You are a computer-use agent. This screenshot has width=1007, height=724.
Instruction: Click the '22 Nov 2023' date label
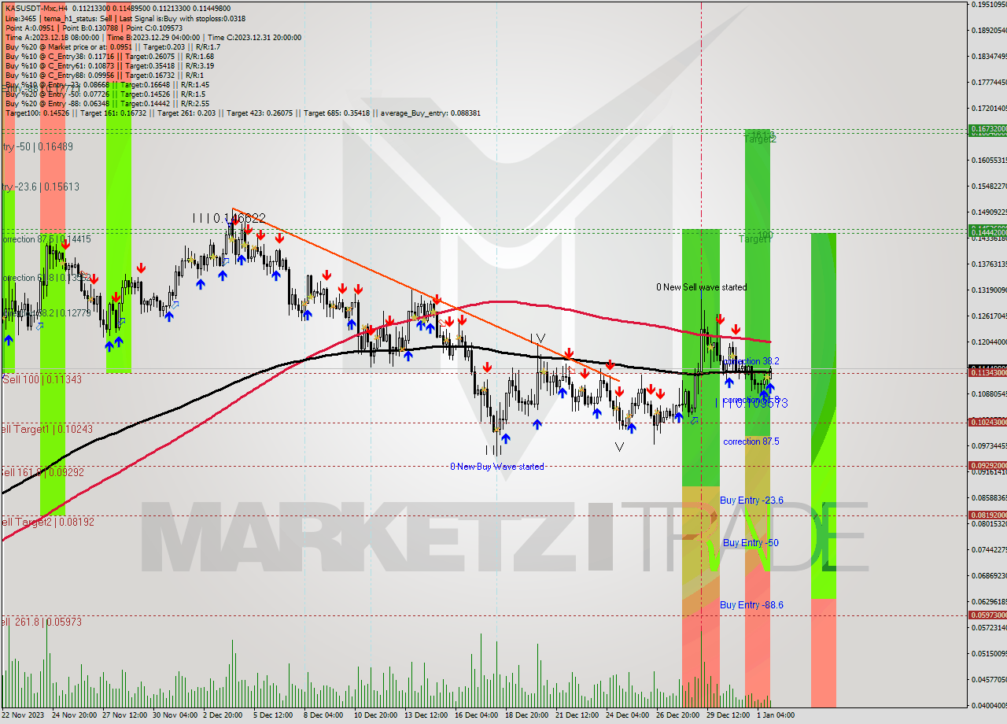[24, 715]
